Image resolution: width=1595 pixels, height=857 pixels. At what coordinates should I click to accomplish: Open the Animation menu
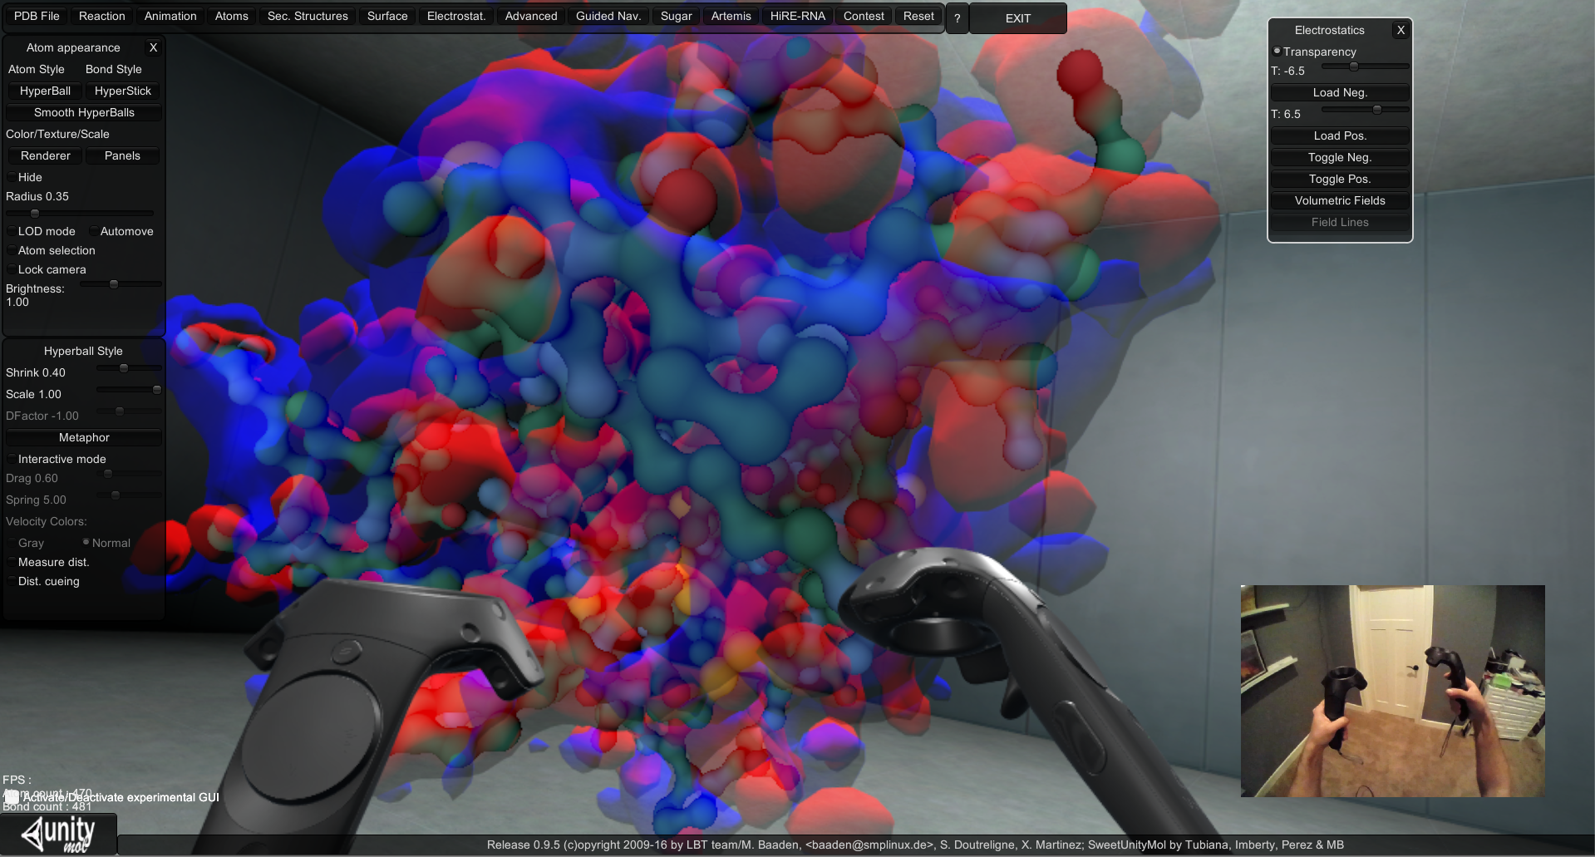pos(170,16)
